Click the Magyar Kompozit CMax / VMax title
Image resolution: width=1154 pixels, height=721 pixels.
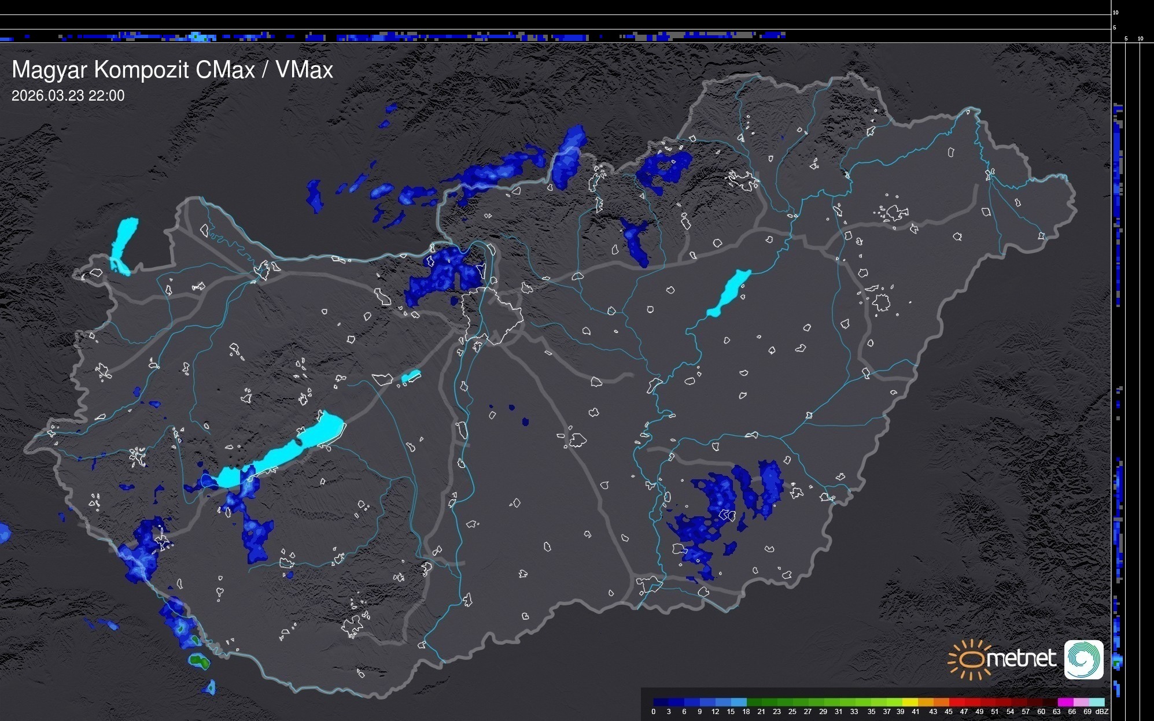click(x=172, y=70)
